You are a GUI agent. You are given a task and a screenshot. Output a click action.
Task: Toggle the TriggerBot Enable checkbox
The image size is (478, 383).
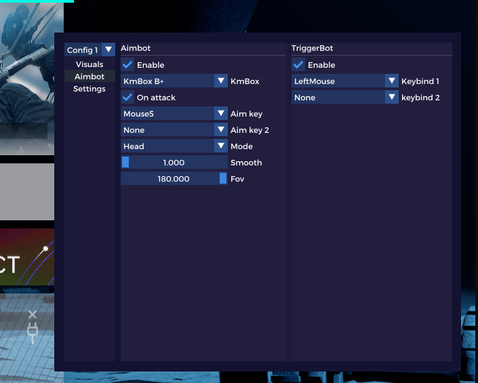pyautogui.click(x=298, y=65)
